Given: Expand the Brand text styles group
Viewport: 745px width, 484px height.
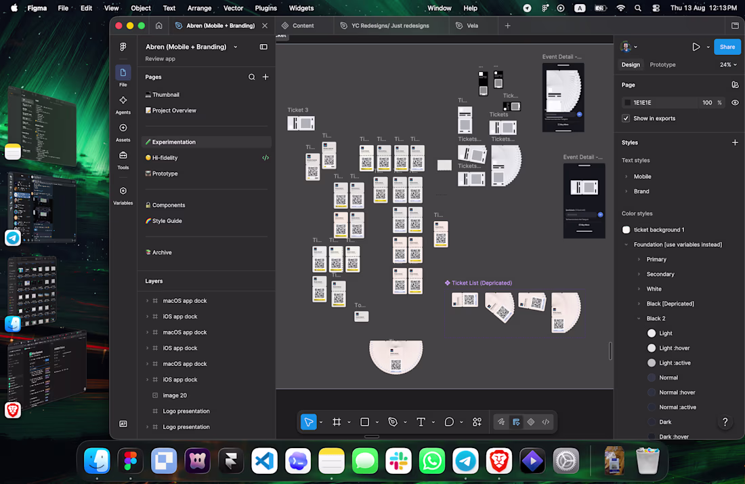Looking at the screenshot, I should [x=626, y=191].
